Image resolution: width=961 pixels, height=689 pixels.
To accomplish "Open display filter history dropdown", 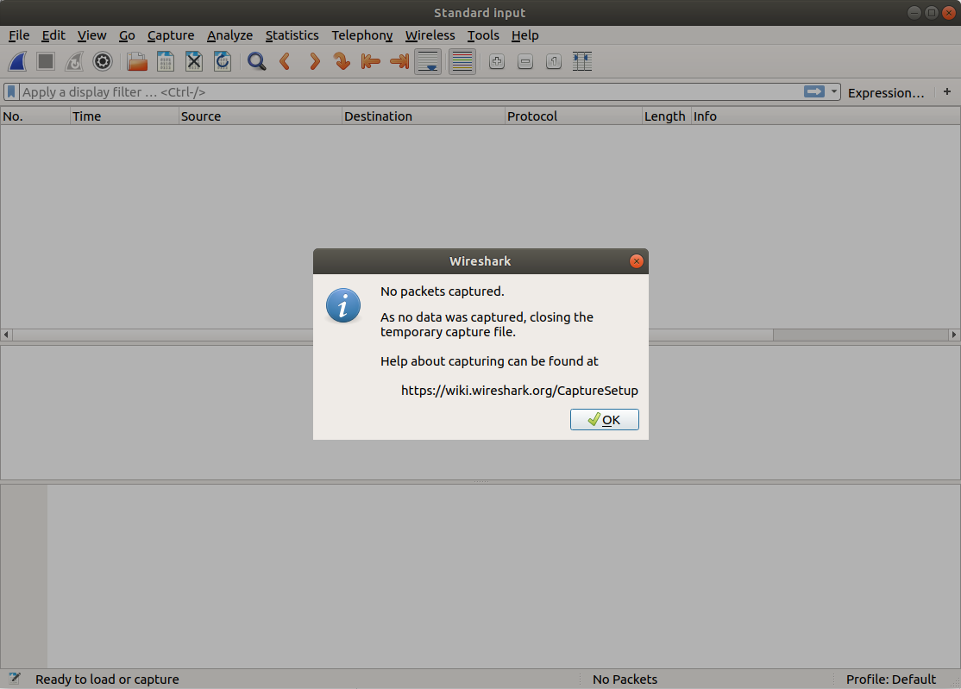I will [x=834, y=92].
